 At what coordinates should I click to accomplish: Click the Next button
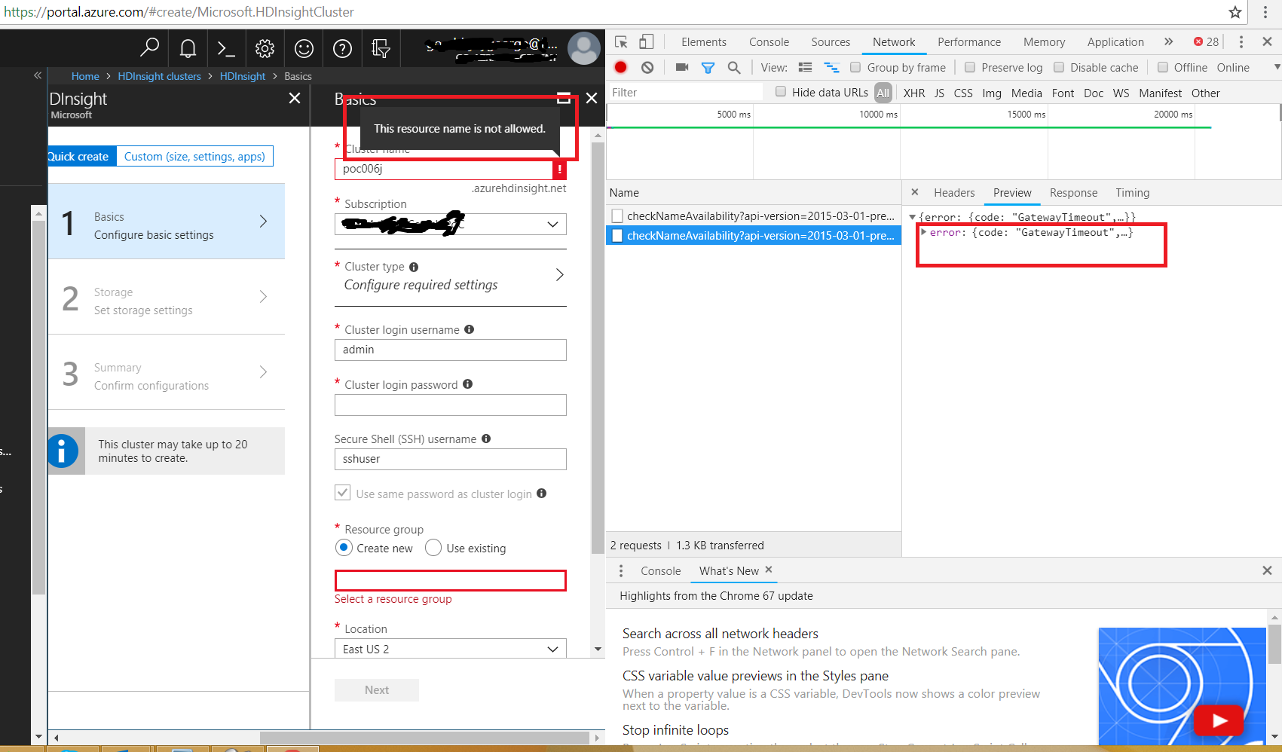377,689
